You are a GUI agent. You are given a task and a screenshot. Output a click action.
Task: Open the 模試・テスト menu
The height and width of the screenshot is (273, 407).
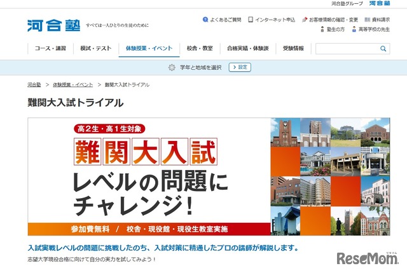pos(96,48)
